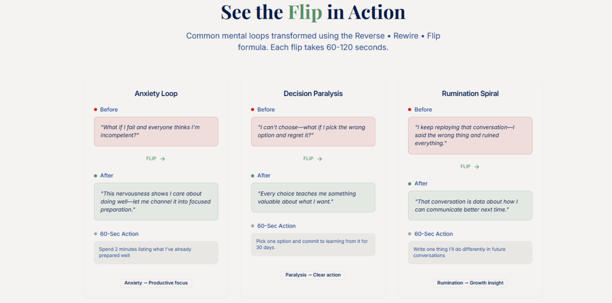
Task: Click the green After dot in Decision Paralysis
Action: click(253, 176)
